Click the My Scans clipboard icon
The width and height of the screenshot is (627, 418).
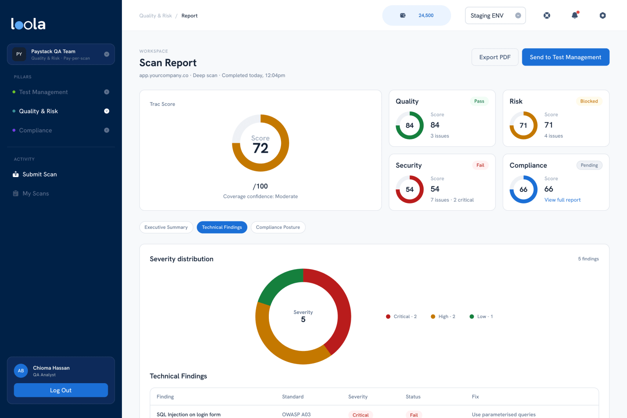16,194
